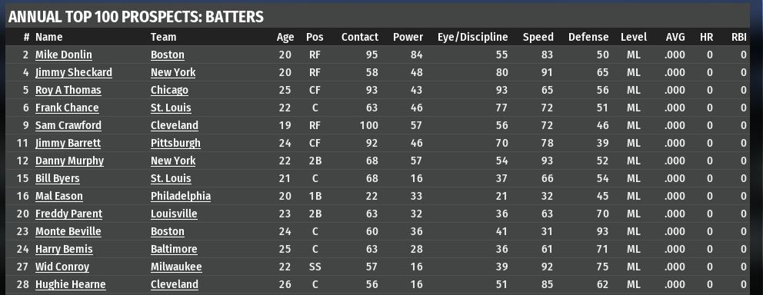Sort by Defense column header

click(x=588, y=37)
